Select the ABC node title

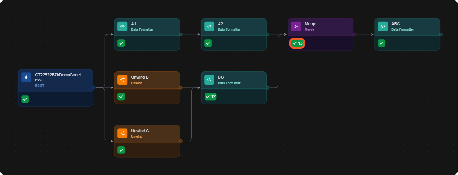point(395,24)
